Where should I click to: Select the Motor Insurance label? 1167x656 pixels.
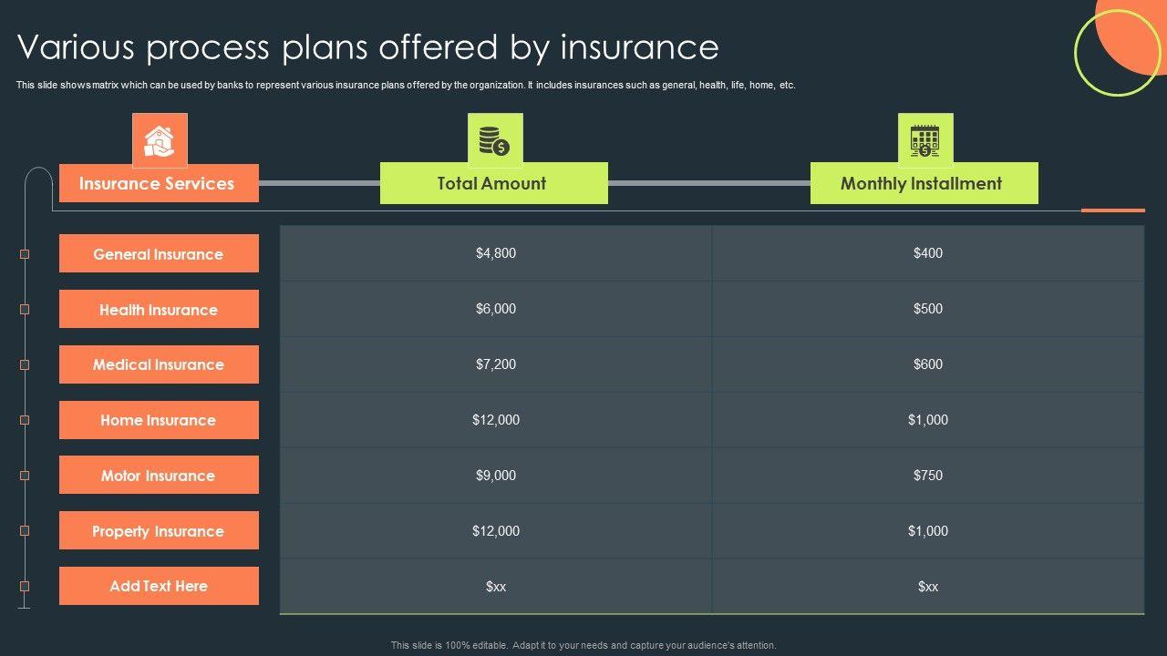(x=159, y=476)
